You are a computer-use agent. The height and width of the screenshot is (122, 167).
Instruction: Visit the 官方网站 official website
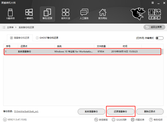[x=102, y=14]
